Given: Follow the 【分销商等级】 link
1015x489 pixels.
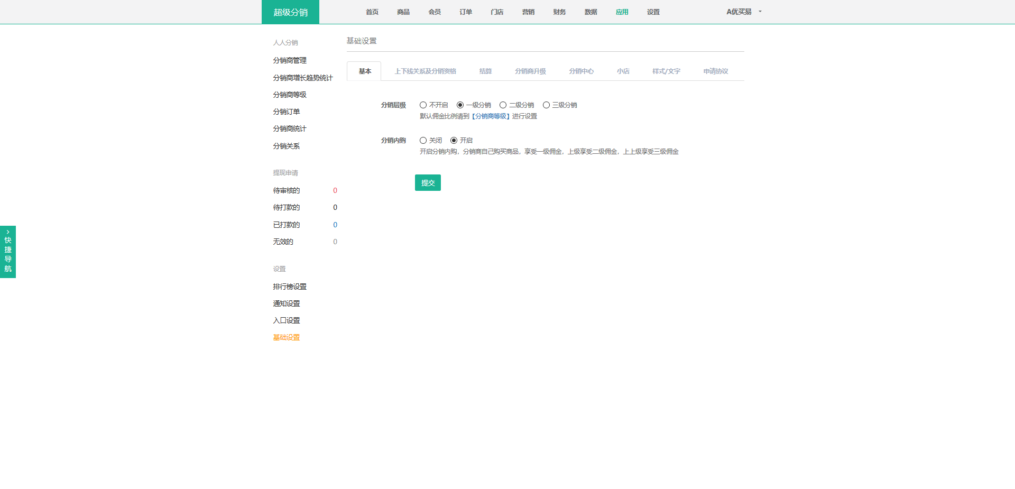Looking at the screenshot, I should tap(491, 116).
